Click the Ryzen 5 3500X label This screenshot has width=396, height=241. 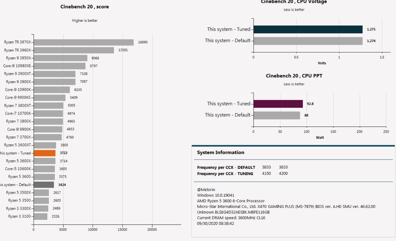(x=18, y=193)
